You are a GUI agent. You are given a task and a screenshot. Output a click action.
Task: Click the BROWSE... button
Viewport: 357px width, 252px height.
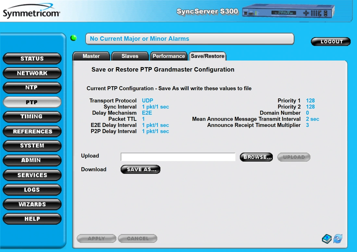pos(256,157)
